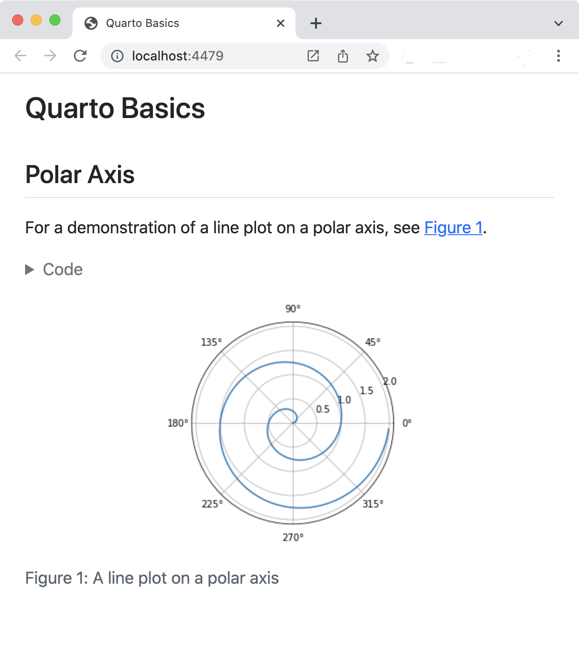
Task: Click the green fullscreen traffic light
Action: click(x=55, y=20)
